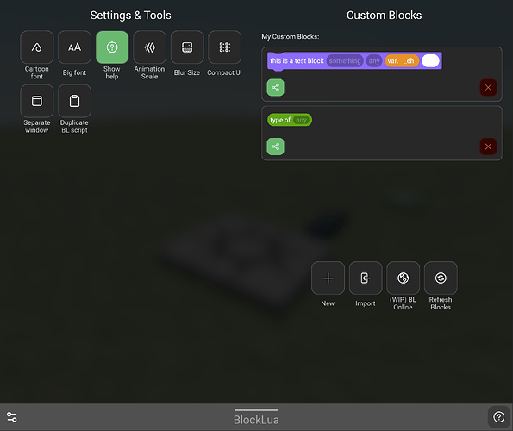
Task: Click the help icon in the bottom bar
Action: 499,417
